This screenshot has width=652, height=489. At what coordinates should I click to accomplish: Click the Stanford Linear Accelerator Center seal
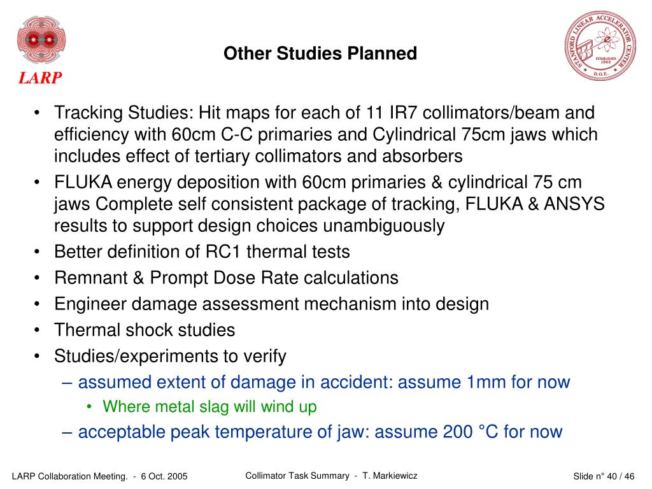(x=600, y=45)
